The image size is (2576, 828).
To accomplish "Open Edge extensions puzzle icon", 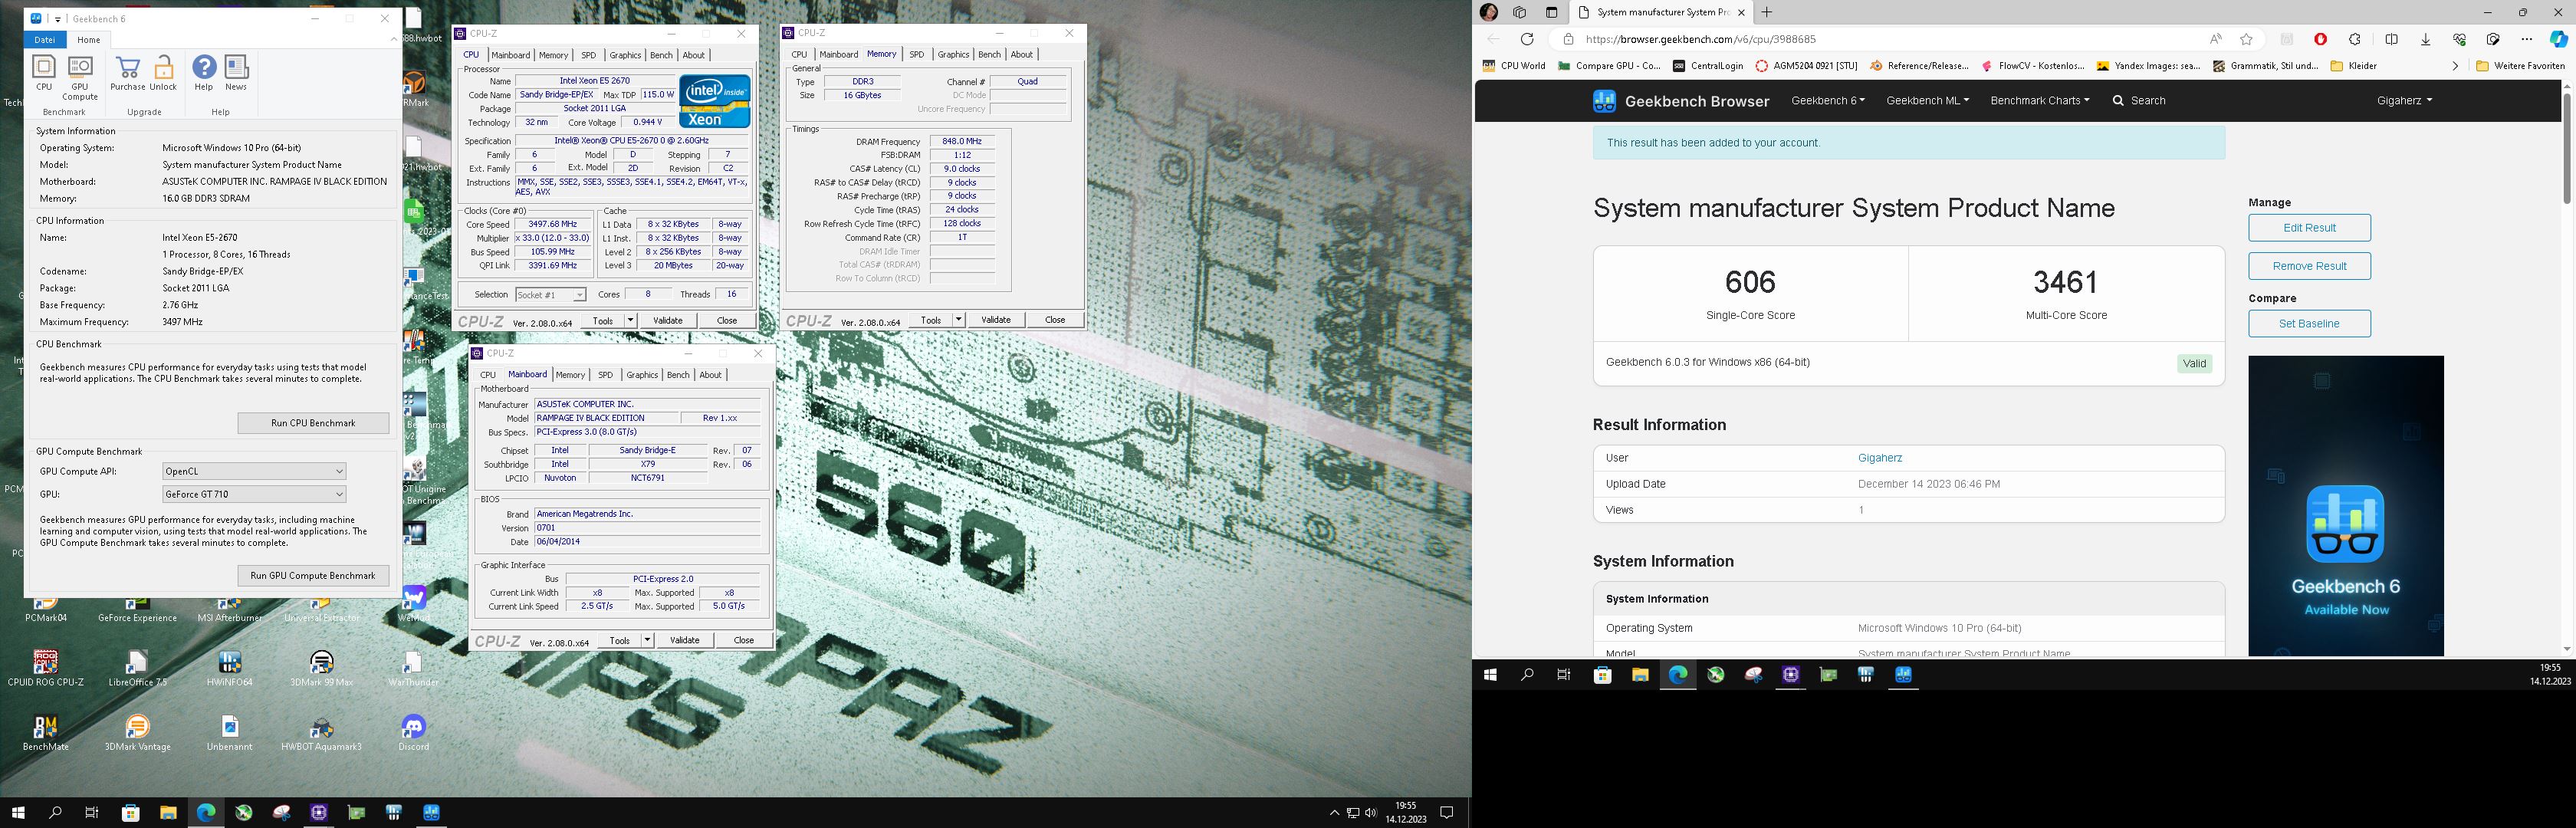I will point(2355,39).
